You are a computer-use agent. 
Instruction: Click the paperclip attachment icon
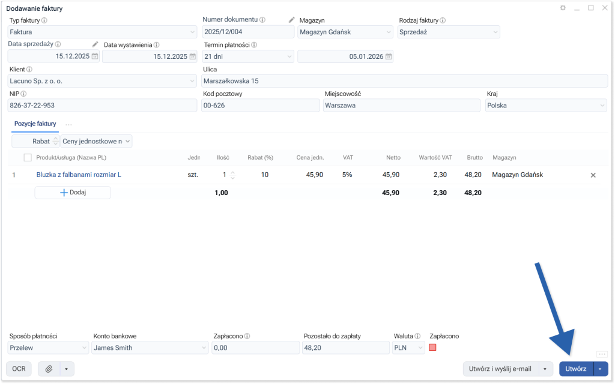[49, 369]
